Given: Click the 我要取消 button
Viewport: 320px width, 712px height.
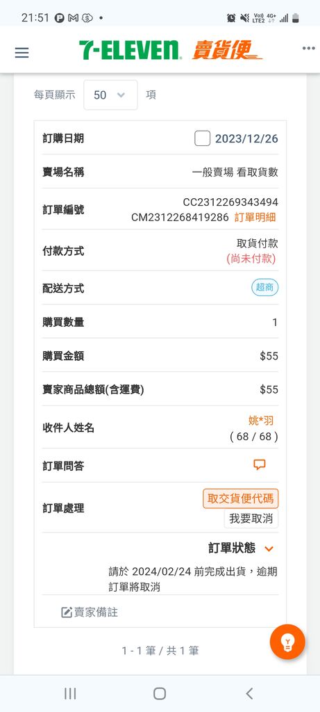Looking at the screenshot, I should pos(251,519).
